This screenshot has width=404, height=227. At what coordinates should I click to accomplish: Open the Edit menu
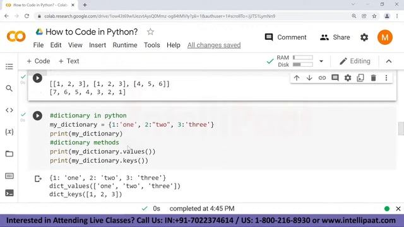[56, 45]
